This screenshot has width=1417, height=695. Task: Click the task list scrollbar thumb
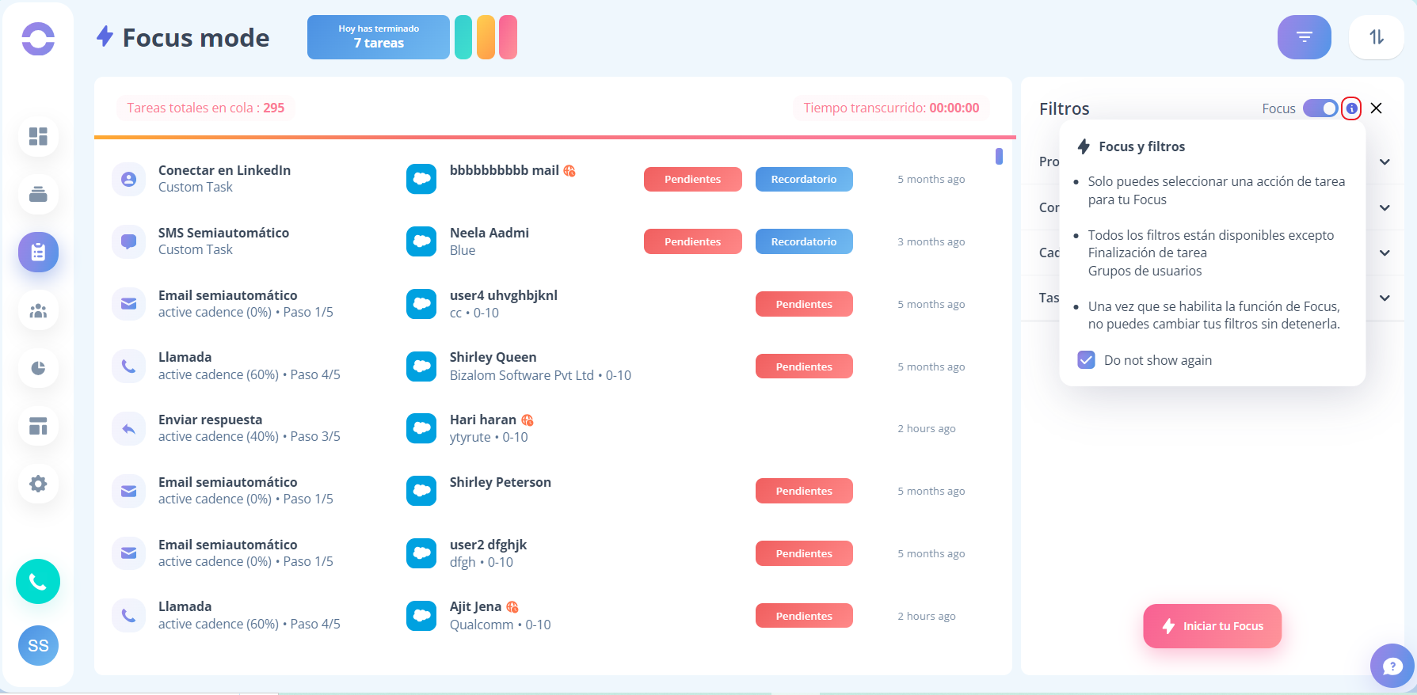[999, 156]
